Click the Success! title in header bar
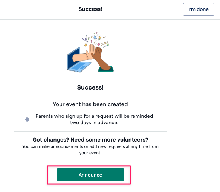 (90, 9)
